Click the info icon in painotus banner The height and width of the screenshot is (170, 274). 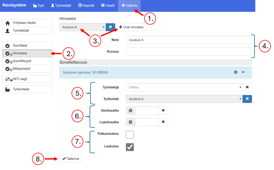(236, 72)
